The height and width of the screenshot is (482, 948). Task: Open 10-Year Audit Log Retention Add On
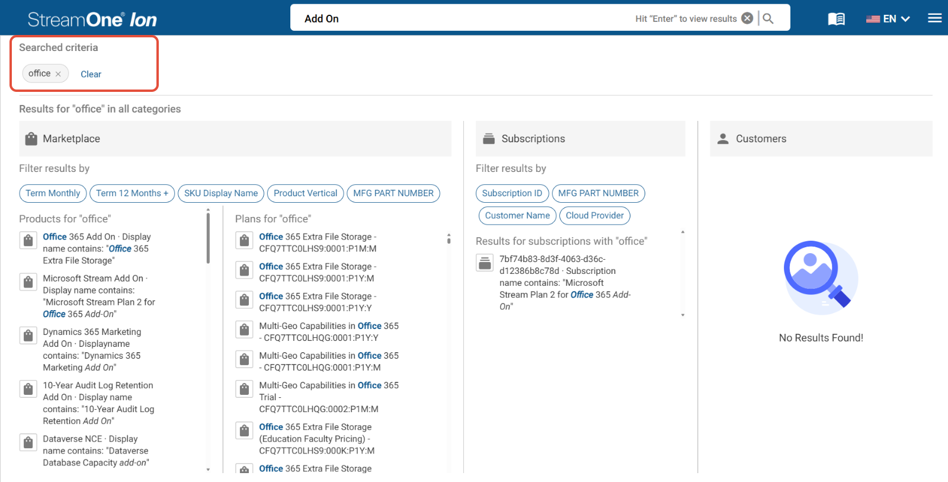[98, 403]
